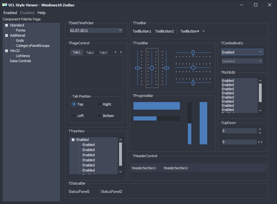Viewport: 277px width, 204px height.
Task: Click the focused vertical trackbar round thumb
Action: coord(152,68)
